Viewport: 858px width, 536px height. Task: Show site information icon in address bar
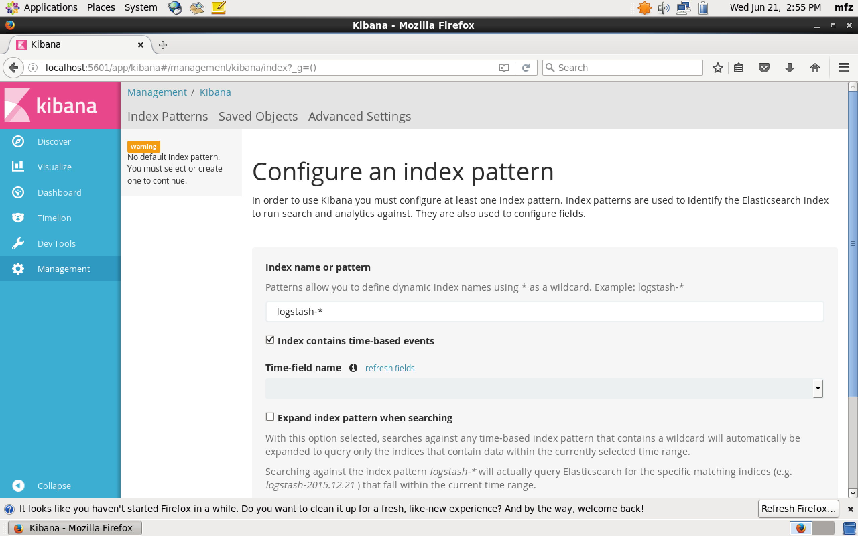[33, 68]
